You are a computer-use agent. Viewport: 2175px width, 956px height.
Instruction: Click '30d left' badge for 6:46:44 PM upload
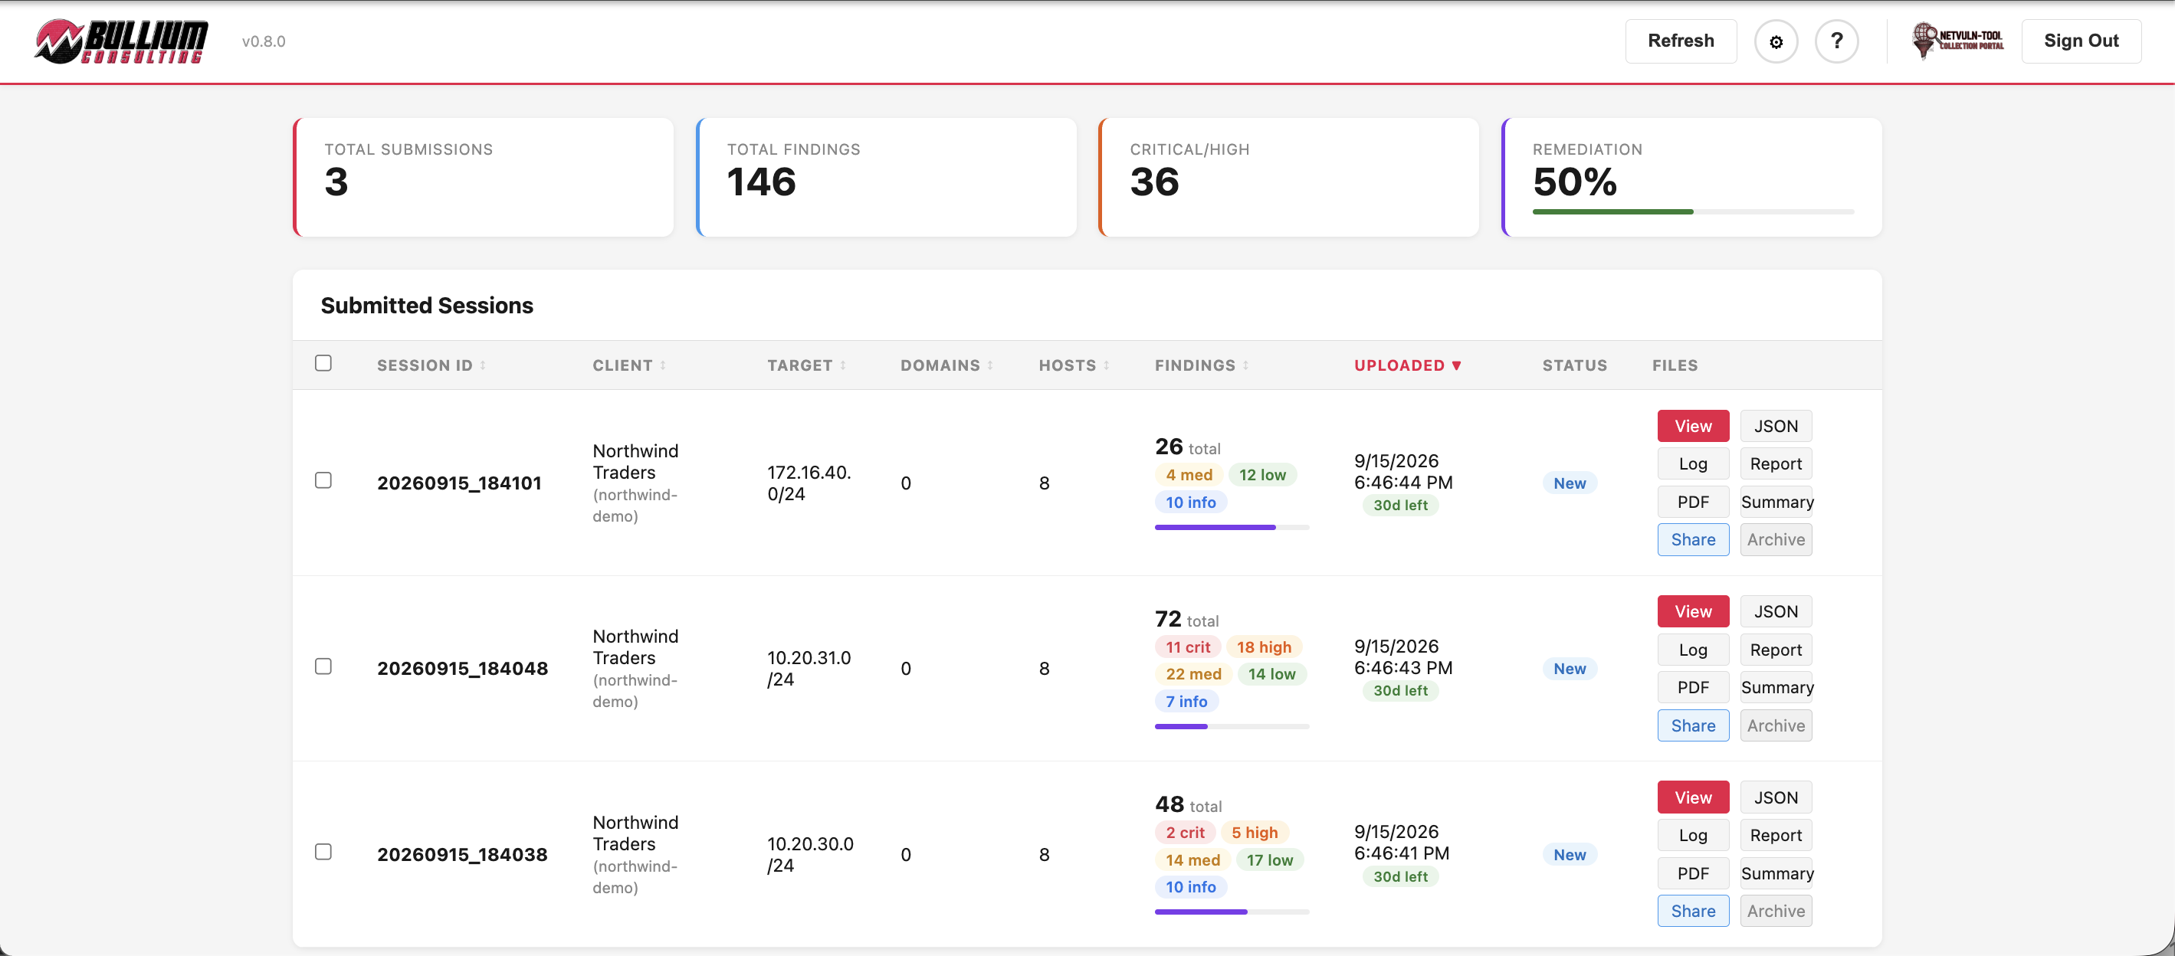(1400, 506)
